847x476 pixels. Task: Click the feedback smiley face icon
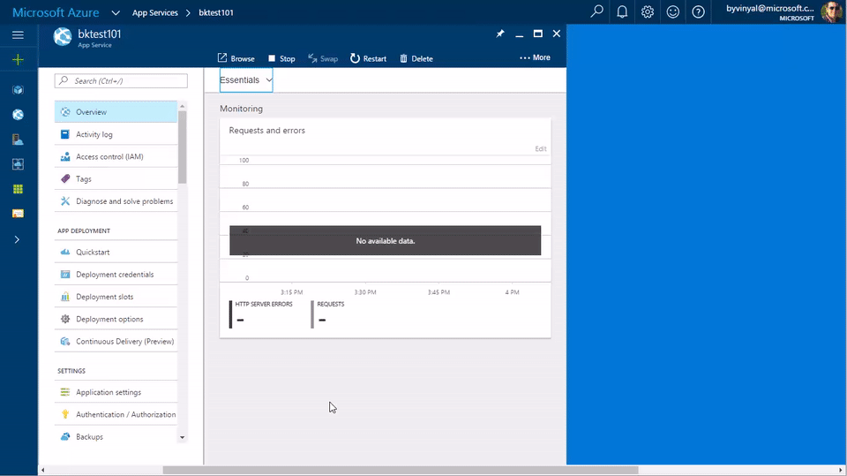click(x=673, y=12)
